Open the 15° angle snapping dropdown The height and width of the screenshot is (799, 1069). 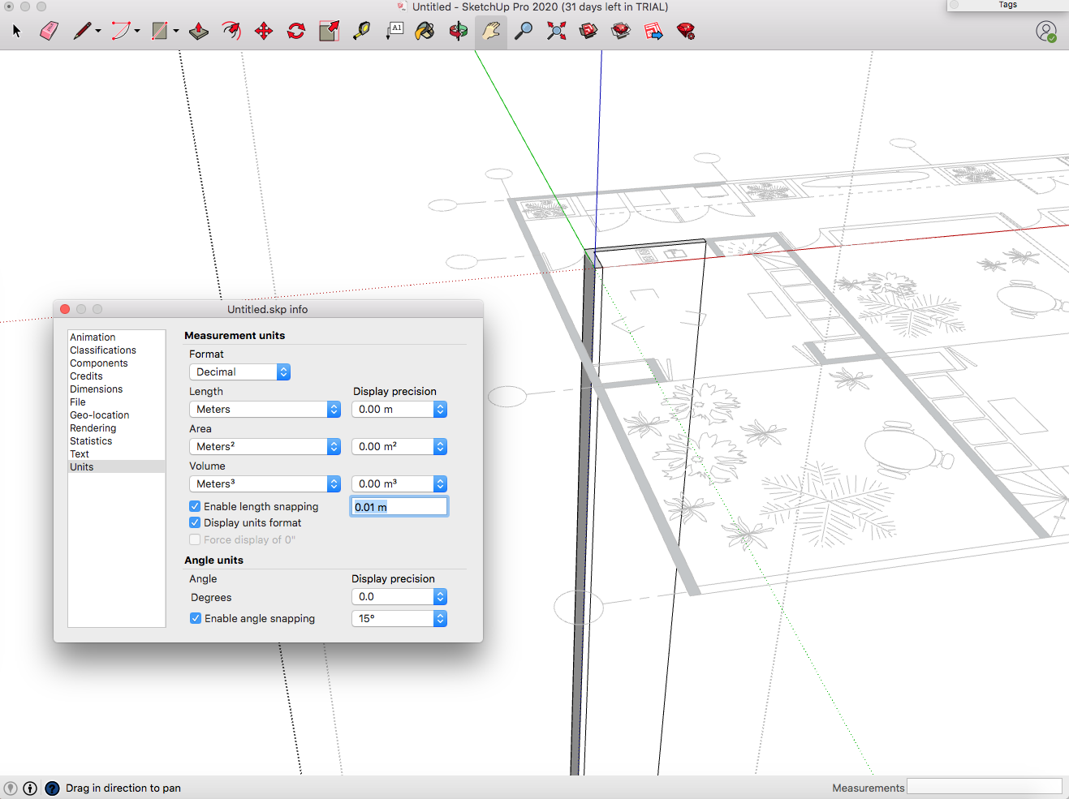tap(399, 618)
